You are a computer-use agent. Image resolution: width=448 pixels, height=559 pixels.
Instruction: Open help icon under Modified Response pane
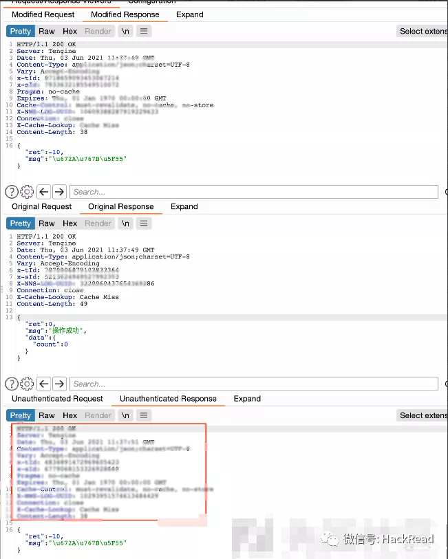[x=12, y=192]
